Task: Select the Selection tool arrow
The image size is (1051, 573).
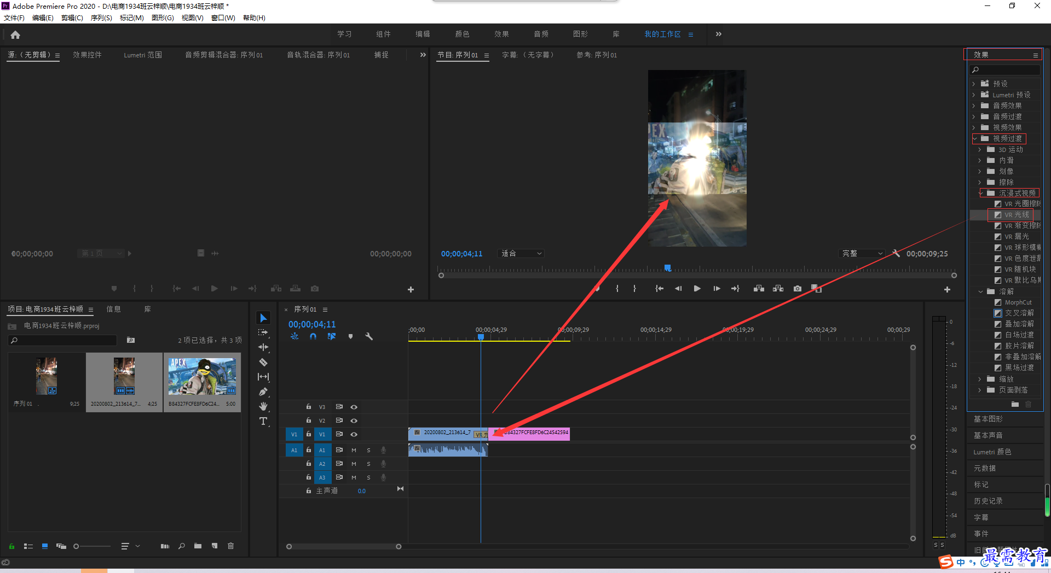Action: tap(263, 318)
